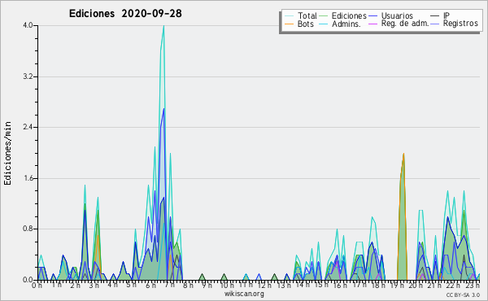
Task: Click the '16 h' x-axis label
Action: coord(340,286)
